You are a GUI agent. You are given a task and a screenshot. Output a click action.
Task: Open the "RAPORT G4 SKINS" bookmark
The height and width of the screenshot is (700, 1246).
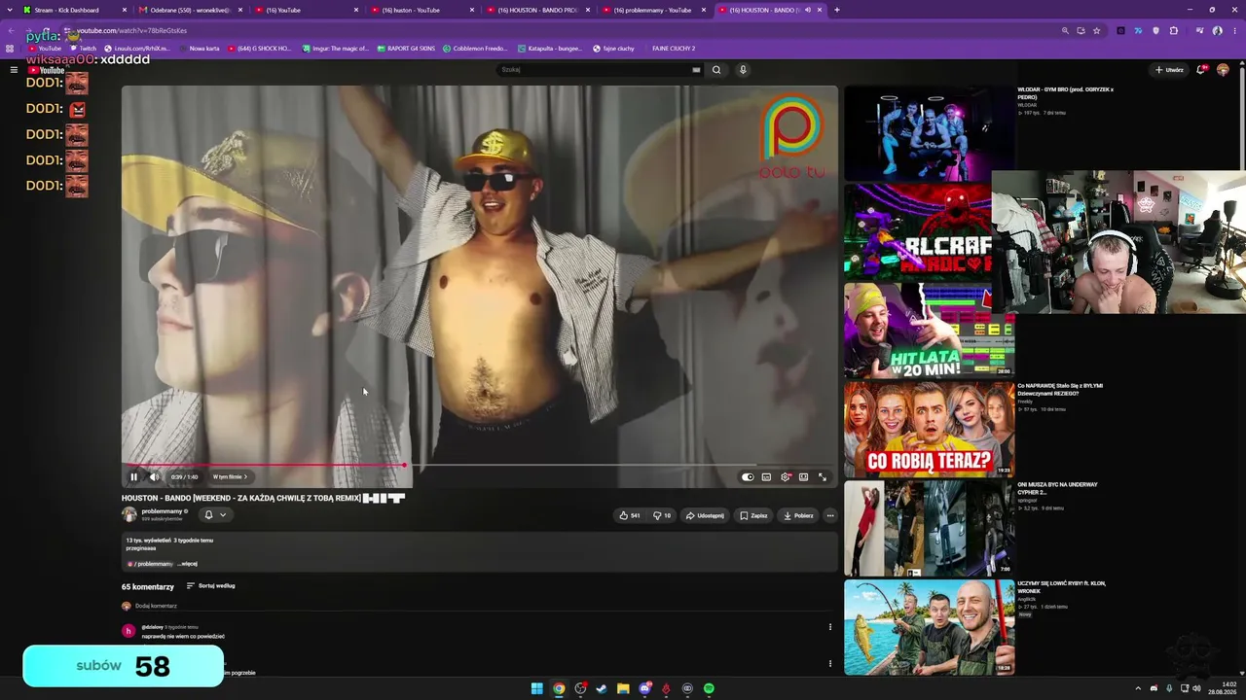click(406, 49)
